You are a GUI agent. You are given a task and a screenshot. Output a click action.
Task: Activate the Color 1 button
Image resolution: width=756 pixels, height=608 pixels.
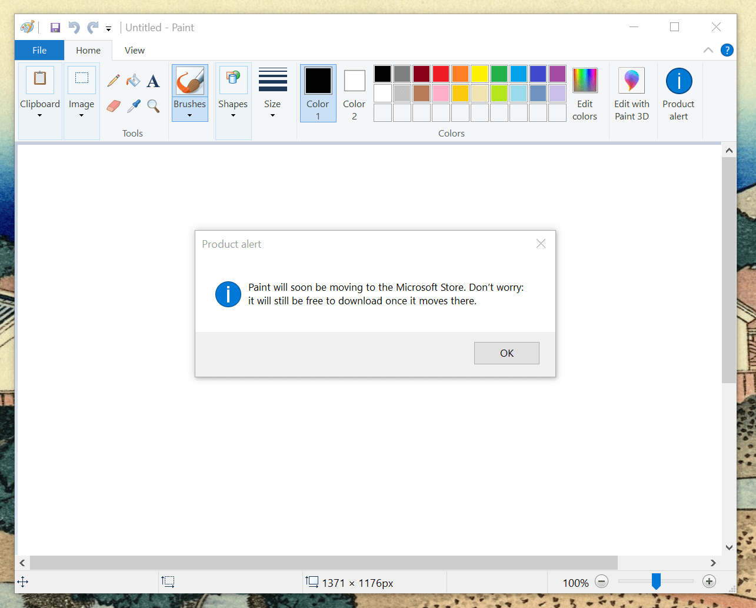point(318,93)
